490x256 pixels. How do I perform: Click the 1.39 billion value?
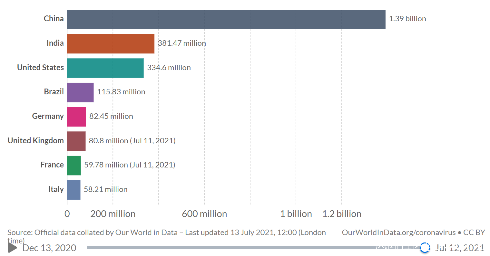click(x=407, y=19)
